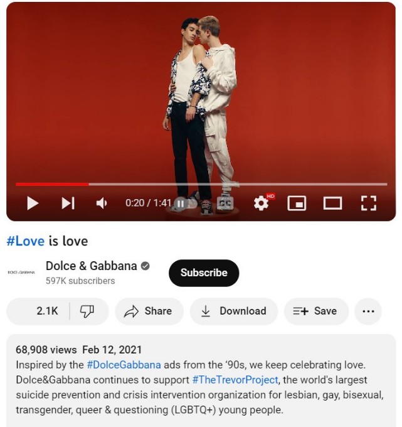Screen dimensions: 402x427
Task: Click the Dolce & Gabbana channel logo
Action: [x=21, y=273]
